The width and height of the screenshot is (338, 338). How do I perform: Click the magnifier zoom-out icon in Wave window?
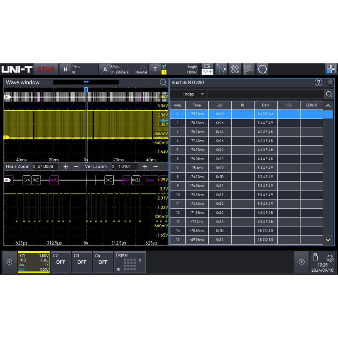163,82
